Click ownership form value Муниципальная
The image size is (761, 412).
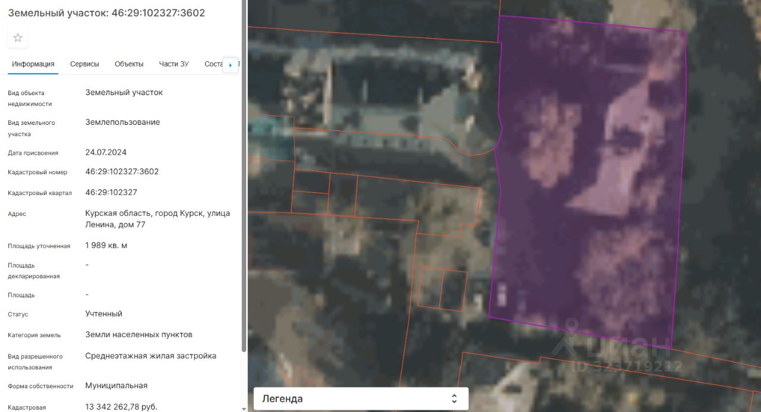tap(116, 385)
